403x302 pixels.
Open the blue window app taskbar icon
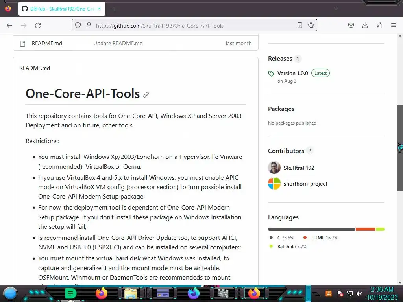163,293
